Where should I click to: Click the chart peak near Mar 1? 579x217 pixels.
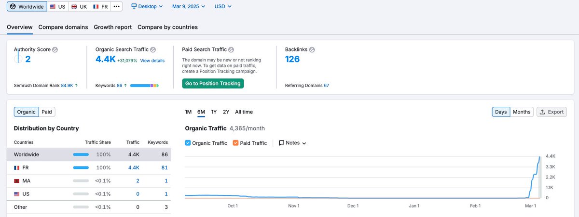pos(539,157)
